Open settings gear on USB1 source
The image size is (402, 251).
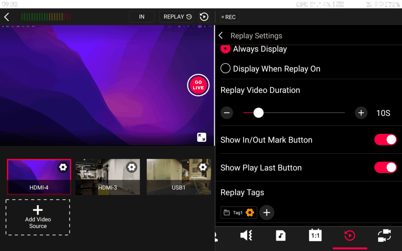click(203, 167)
